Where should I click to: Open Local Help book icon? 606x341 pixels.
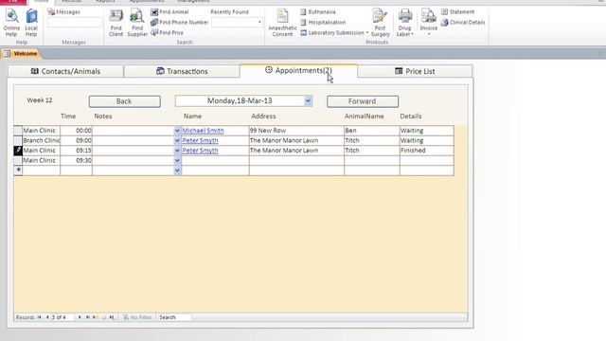31,23
